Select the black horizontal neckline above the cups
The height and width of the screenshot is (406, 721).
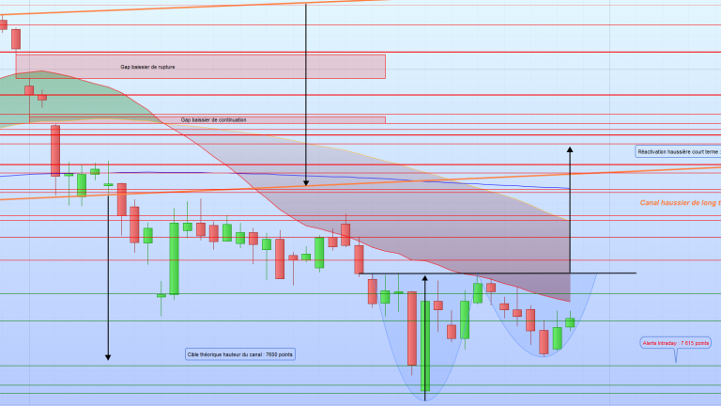498,273
